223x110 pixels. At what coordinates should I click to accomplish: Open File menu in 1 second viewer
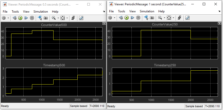111,11
